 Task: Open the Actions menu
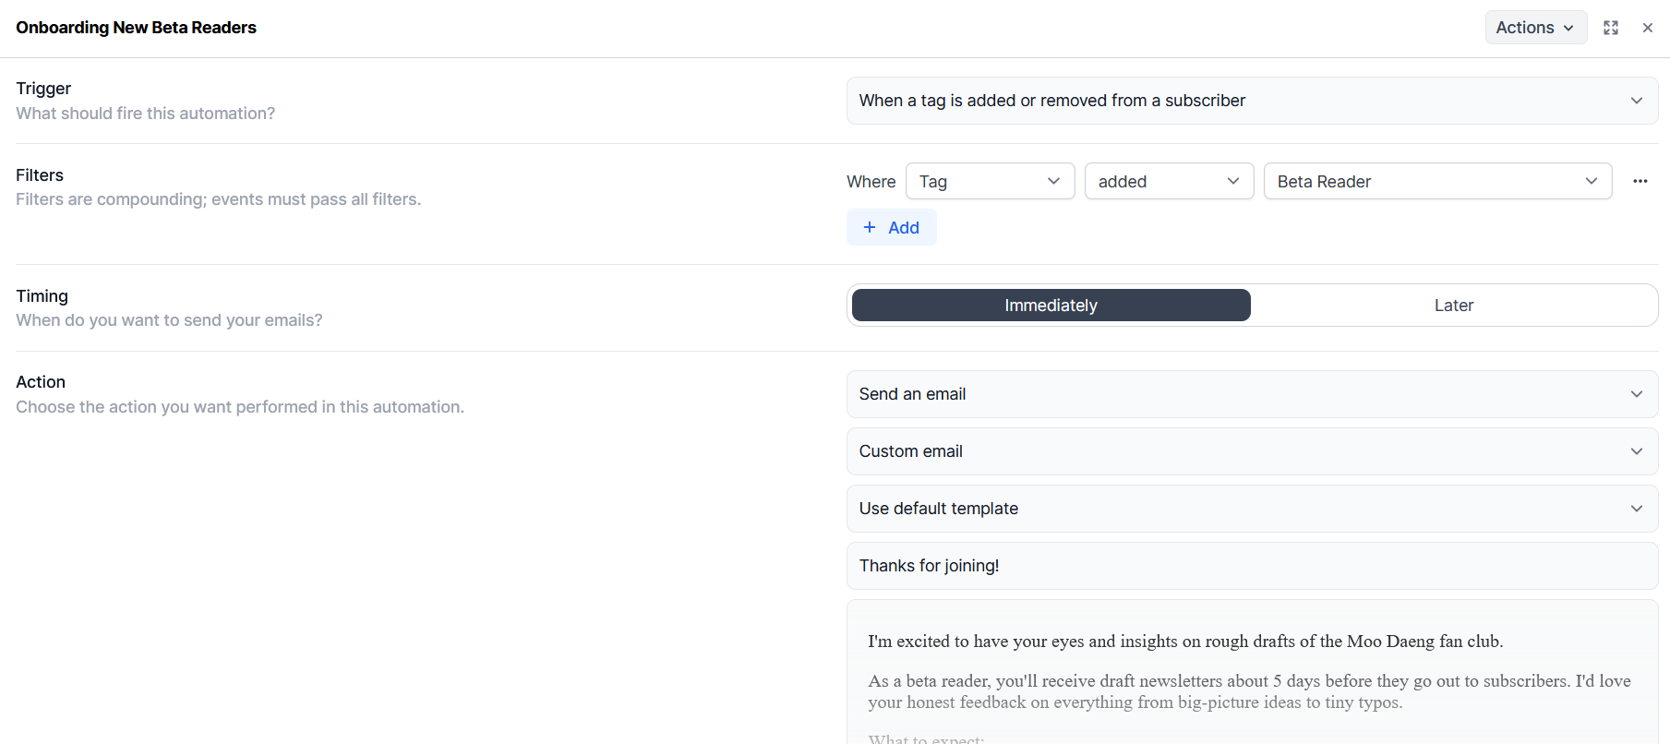coord(1525,28)
